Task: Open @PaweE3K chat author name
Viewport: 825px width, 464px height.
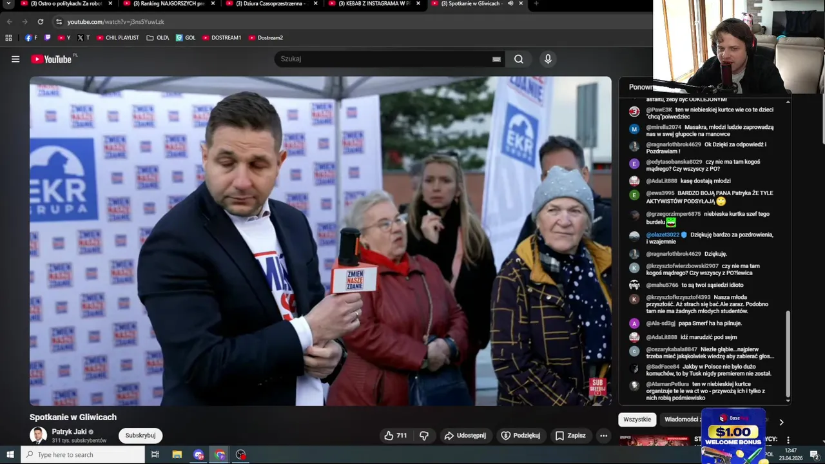Action: point(659,110)
